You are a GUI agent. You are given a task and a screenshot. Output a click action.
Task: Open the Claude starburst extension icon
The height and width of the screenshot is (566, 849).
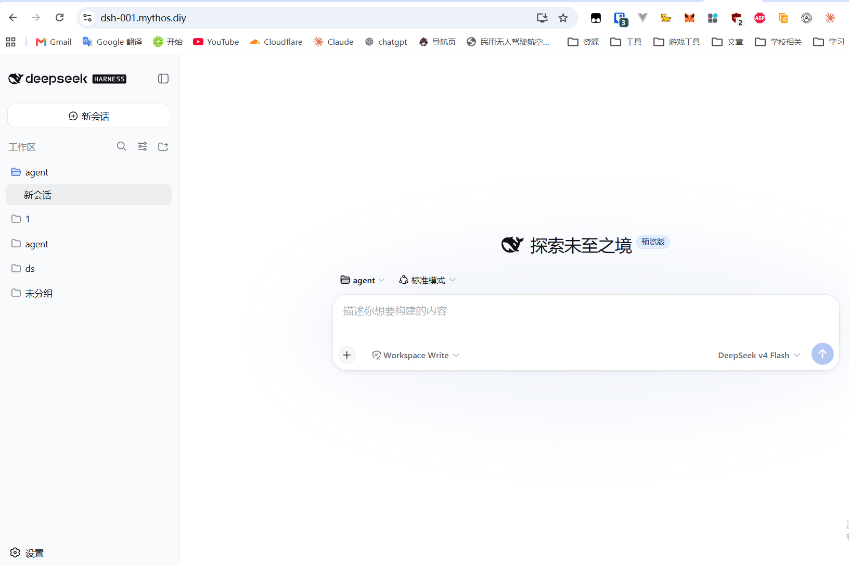pyautogui.click(x=830, y=18)
